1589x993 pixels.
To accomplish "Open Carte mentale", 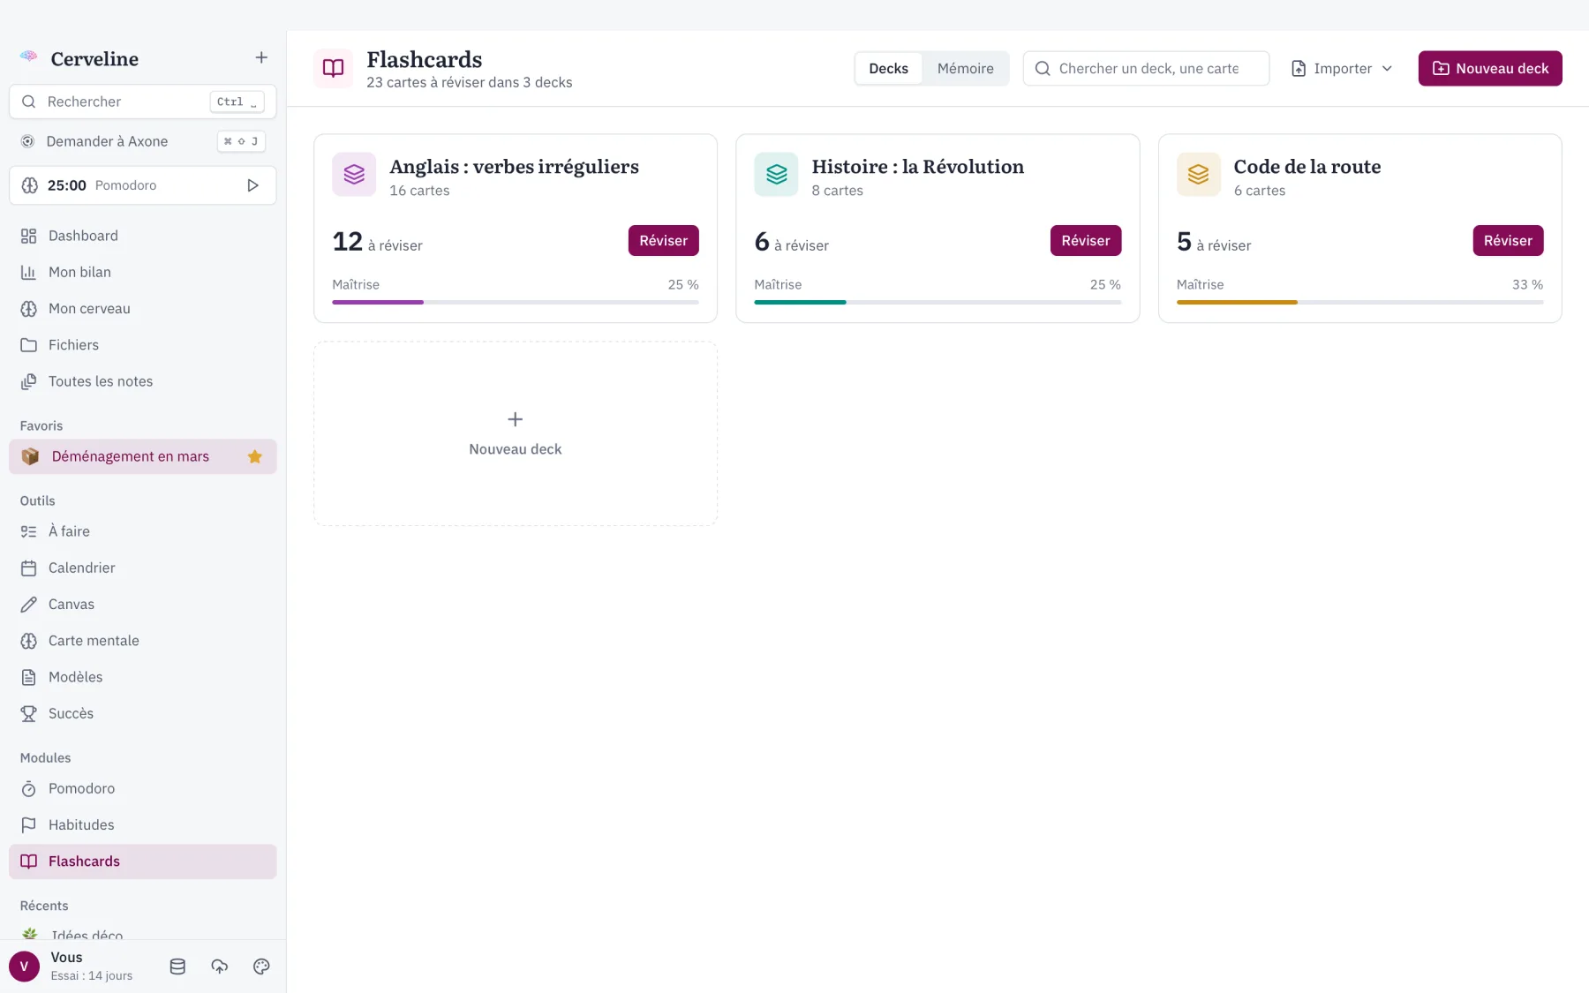I will coord(143,641).
